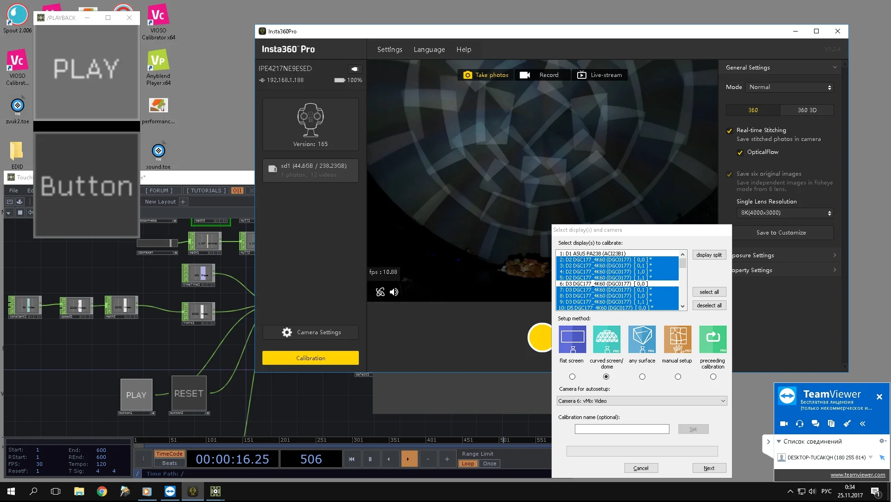Open VIOSO Calibrator x64 desktop icon

pos(158,21)
